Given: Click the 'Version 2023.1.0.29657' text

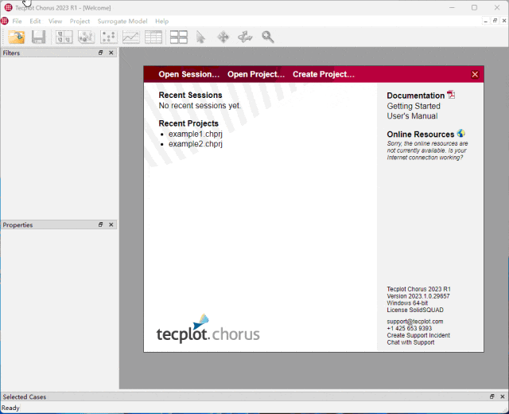Looking at the screenshot, I should (418, 296).
